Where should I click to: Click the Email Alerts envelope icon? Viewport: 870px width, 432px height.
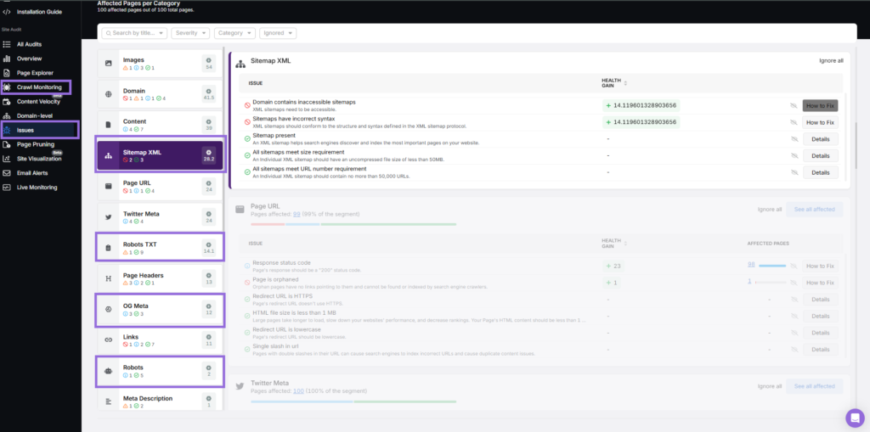pyautogui.click(x=7, y=173)
